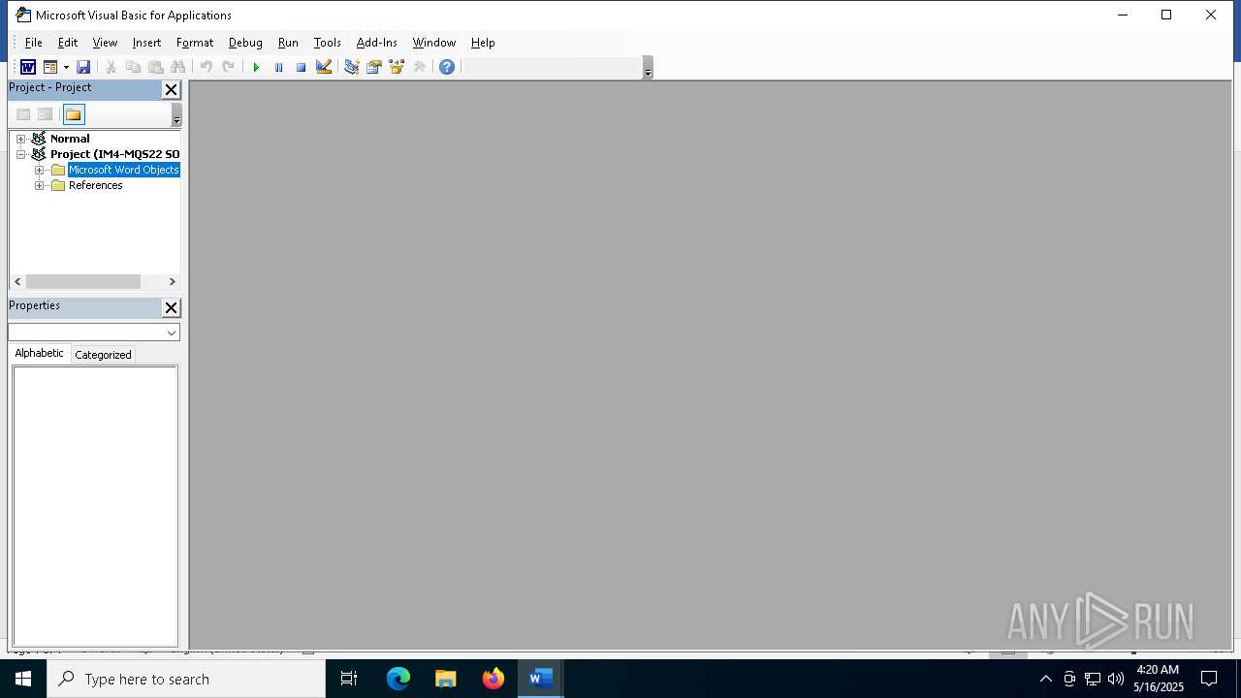Open the Add-Ins menu
This screenshot has height=698, width=1241.
tap(376, 43)
